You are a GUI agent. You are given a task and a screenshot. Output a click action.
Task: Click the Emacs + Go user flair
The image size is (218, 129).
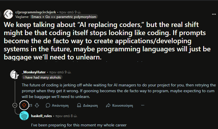64,17
